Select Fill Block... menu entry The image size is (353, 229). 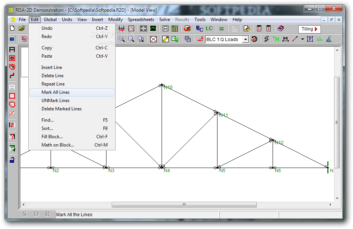pos(72,137)
